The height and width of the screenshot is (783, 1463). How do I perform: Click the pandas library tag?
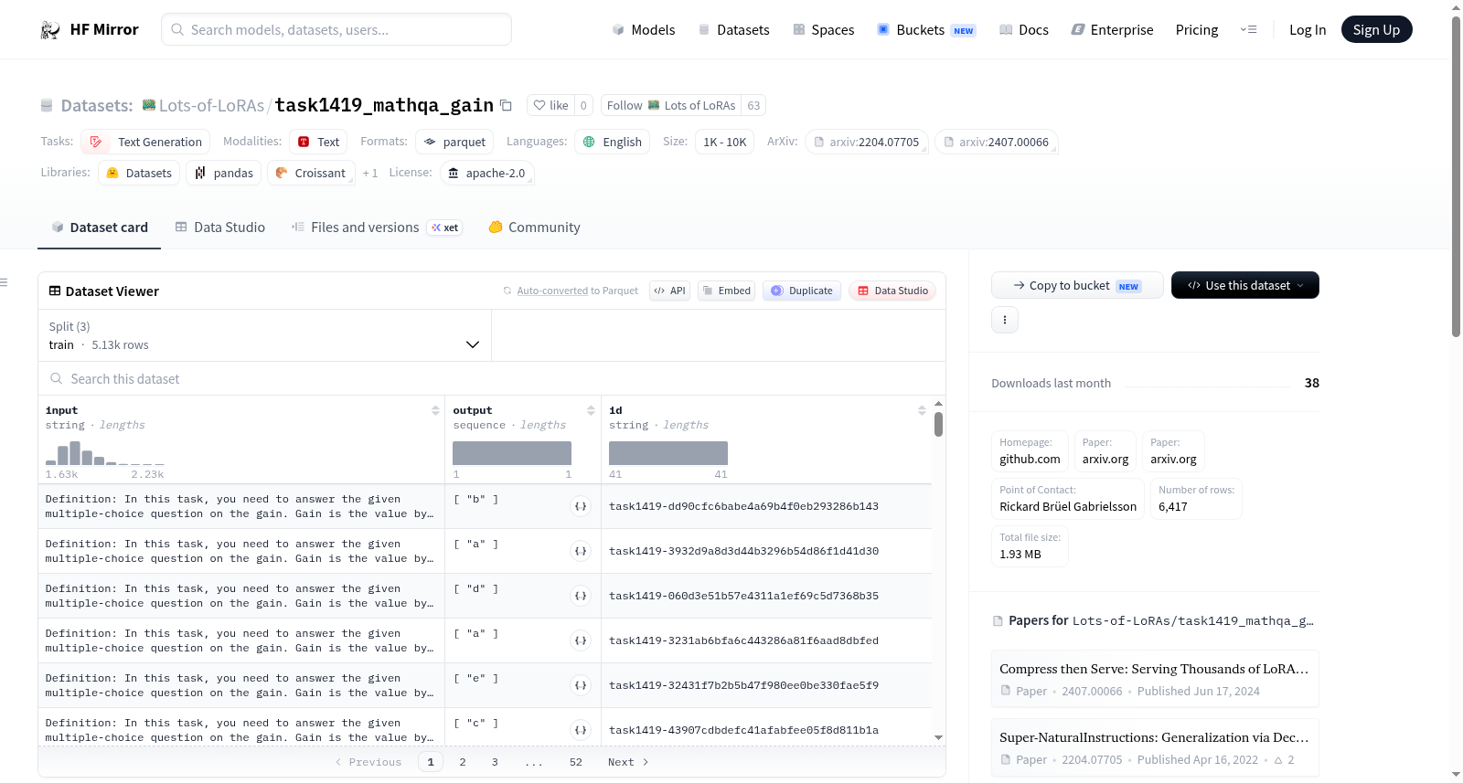coord(224,173)
